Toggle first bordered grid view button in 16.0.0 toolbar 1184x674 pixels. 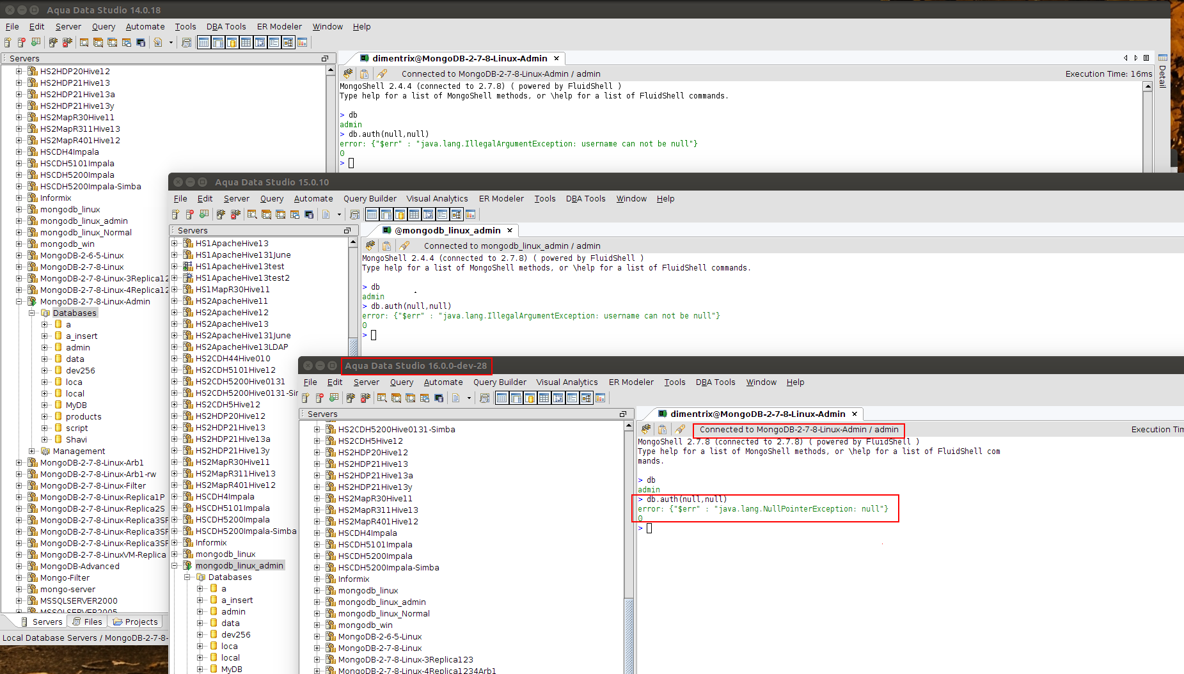[501, 398]
